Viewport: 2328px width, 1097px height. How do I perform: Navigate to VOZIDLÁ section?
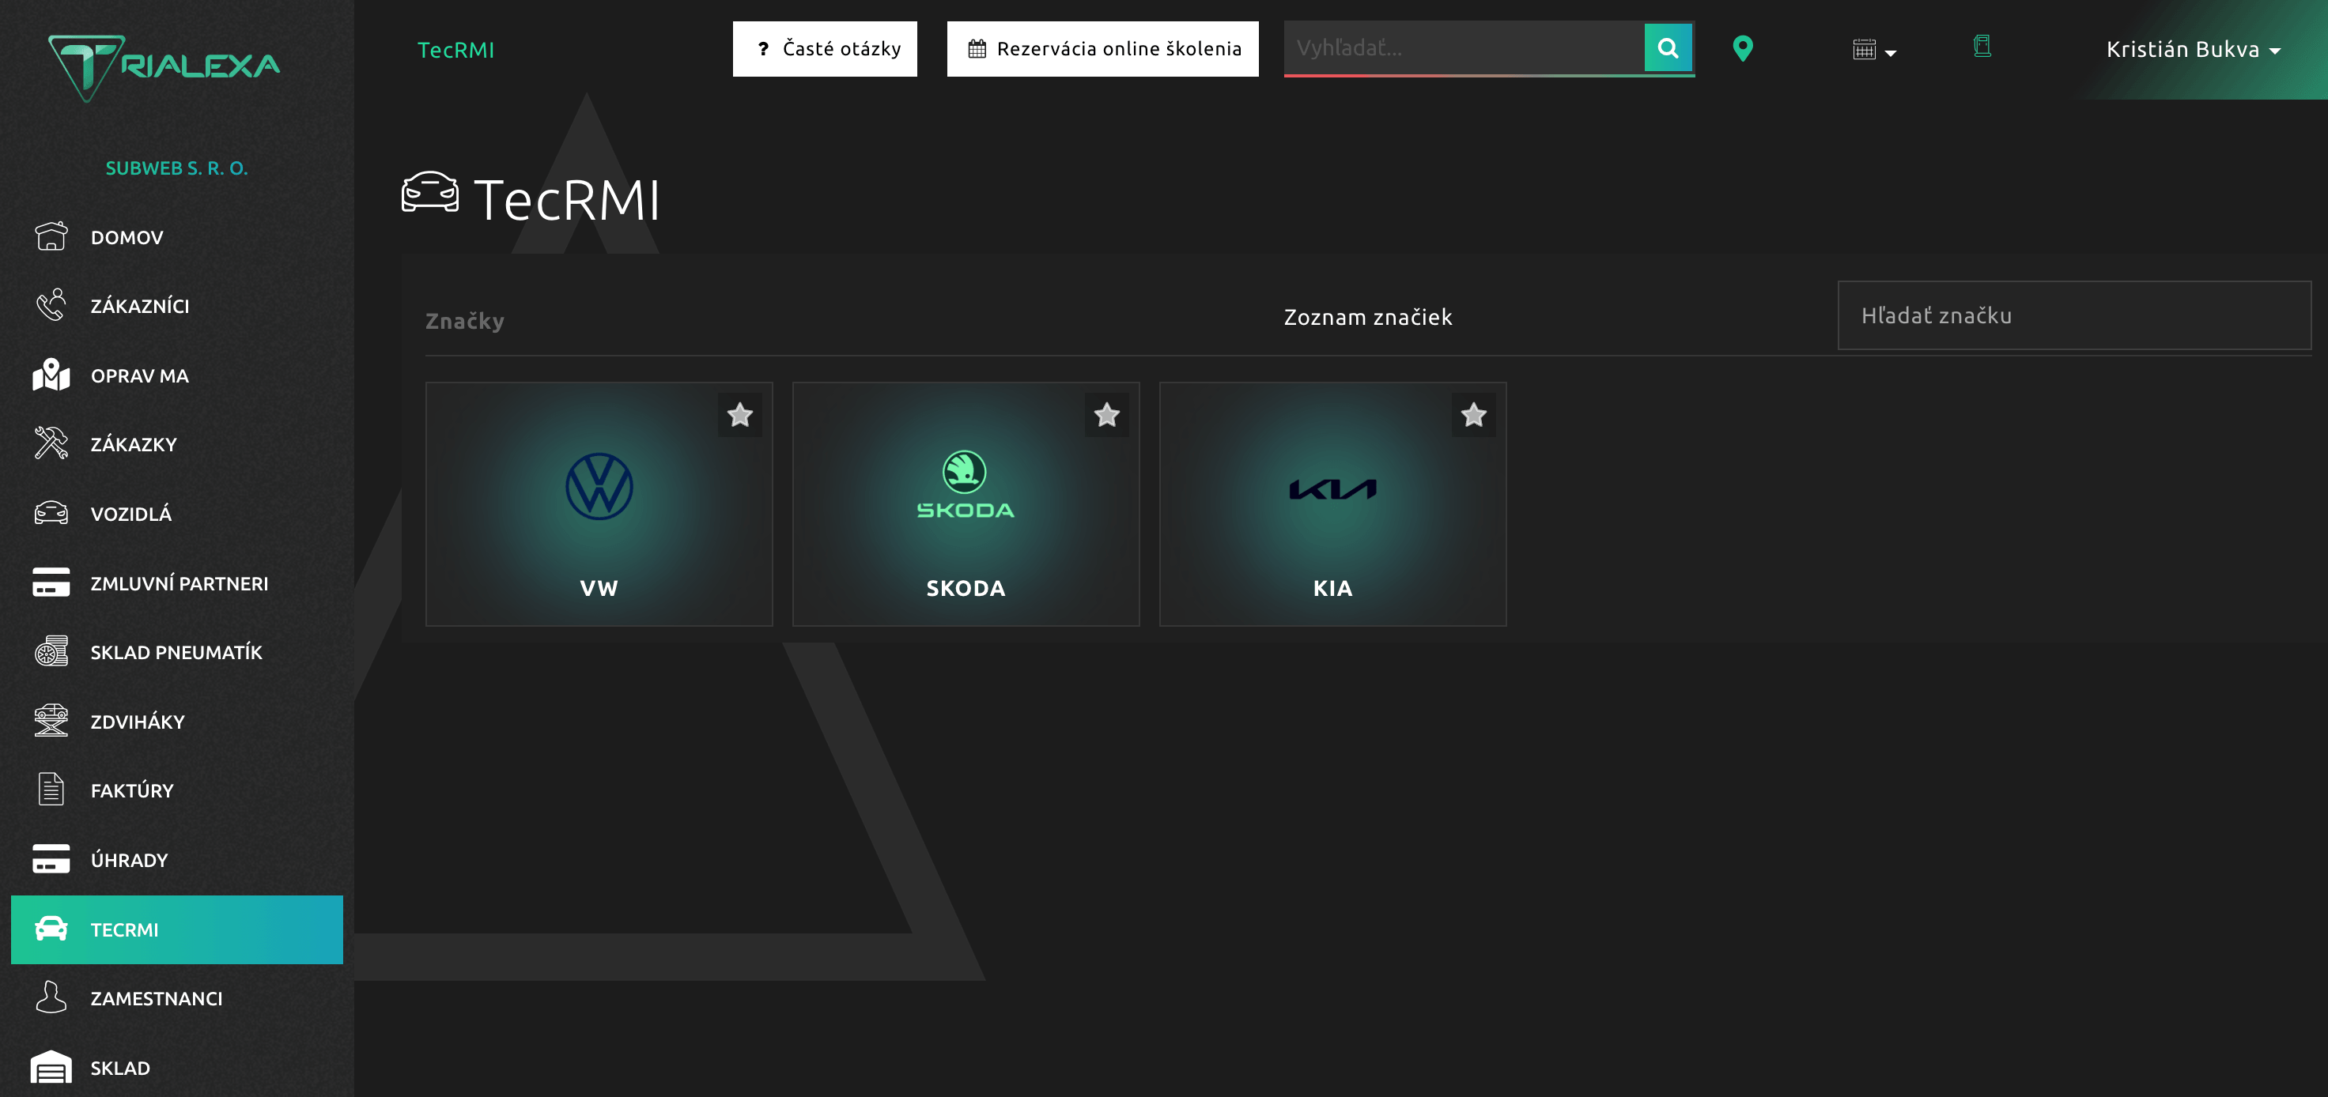click(x=177, y=513)
